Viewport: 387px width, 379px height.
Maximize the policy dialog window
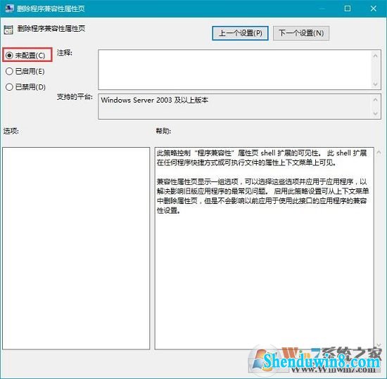[x=348, y=8]
